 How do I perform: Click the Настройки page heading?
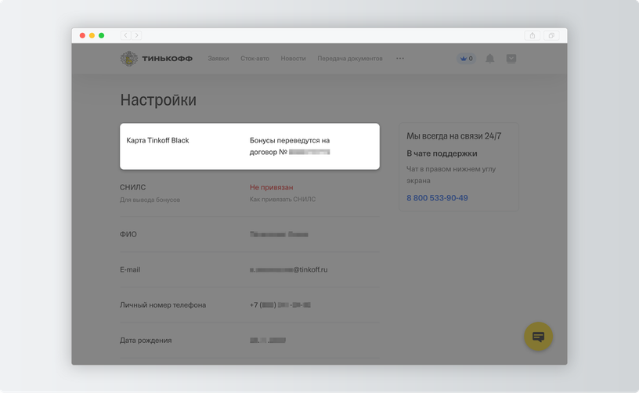(158, 99)
